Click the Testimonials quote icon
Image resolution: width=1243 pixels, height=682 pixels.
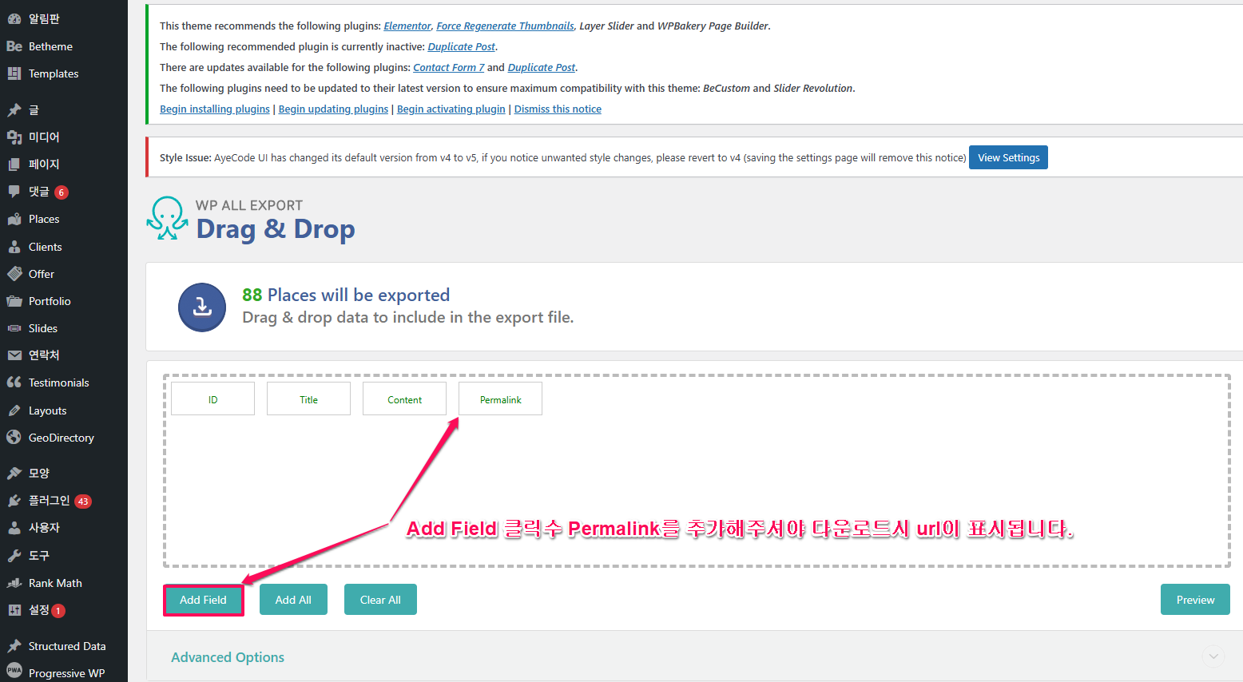coord(14,383)
